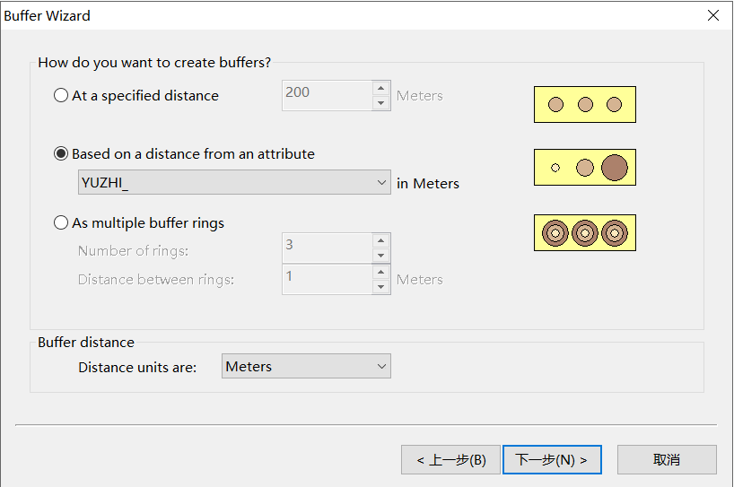Go back with the 上一步(B) button
The height and width of the screenshot is (487, 734).
[450, 460]
